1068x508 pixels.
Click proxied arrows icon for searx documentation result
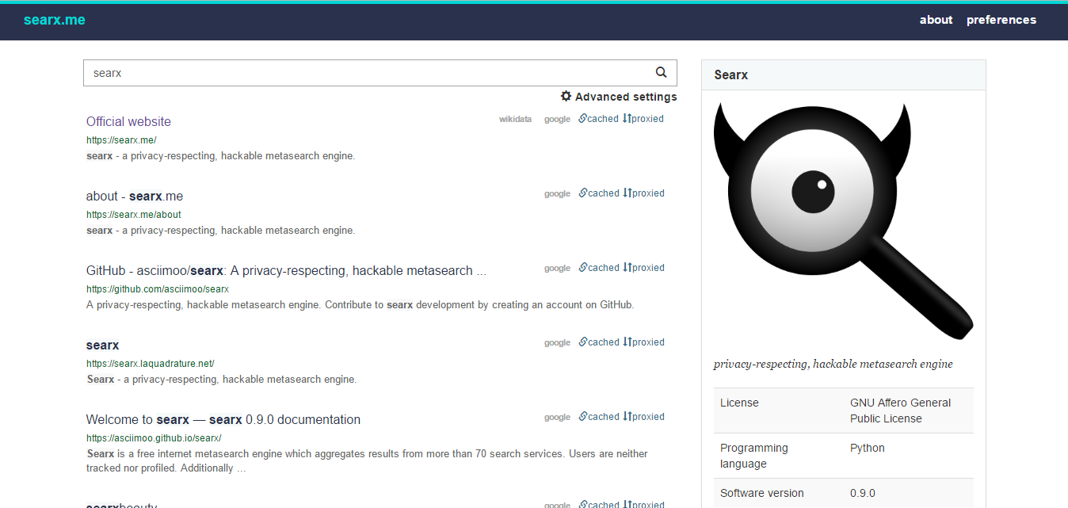627,416
